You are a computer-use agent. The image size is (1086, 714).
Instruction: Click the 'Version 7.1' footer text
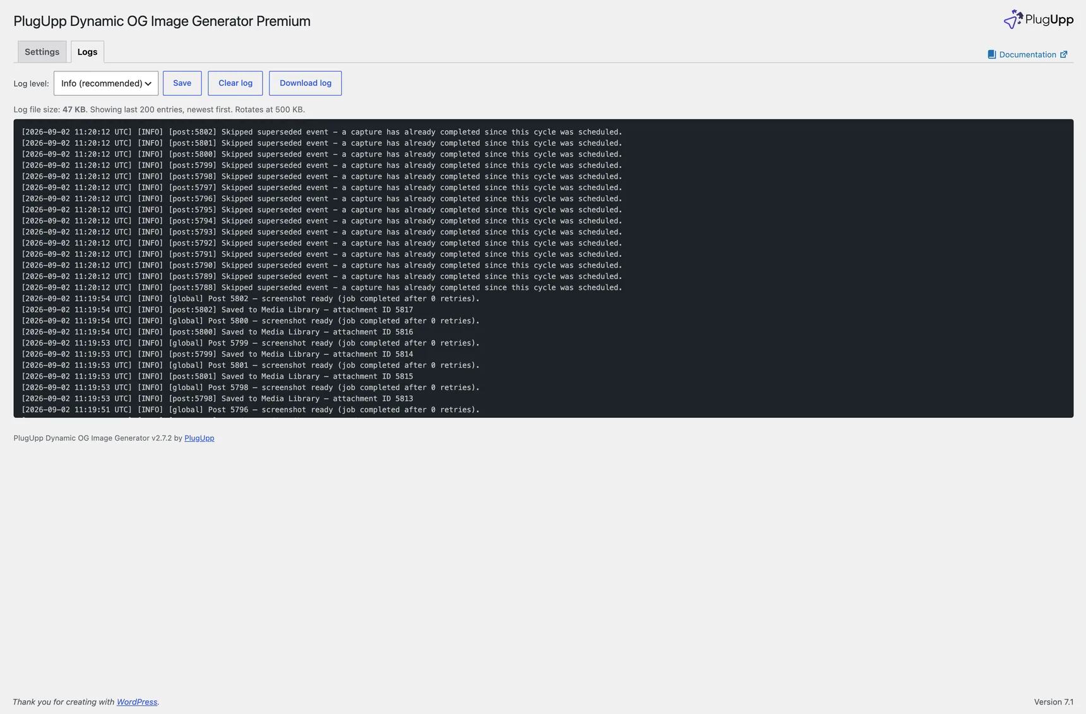(x=1054, y=702)
